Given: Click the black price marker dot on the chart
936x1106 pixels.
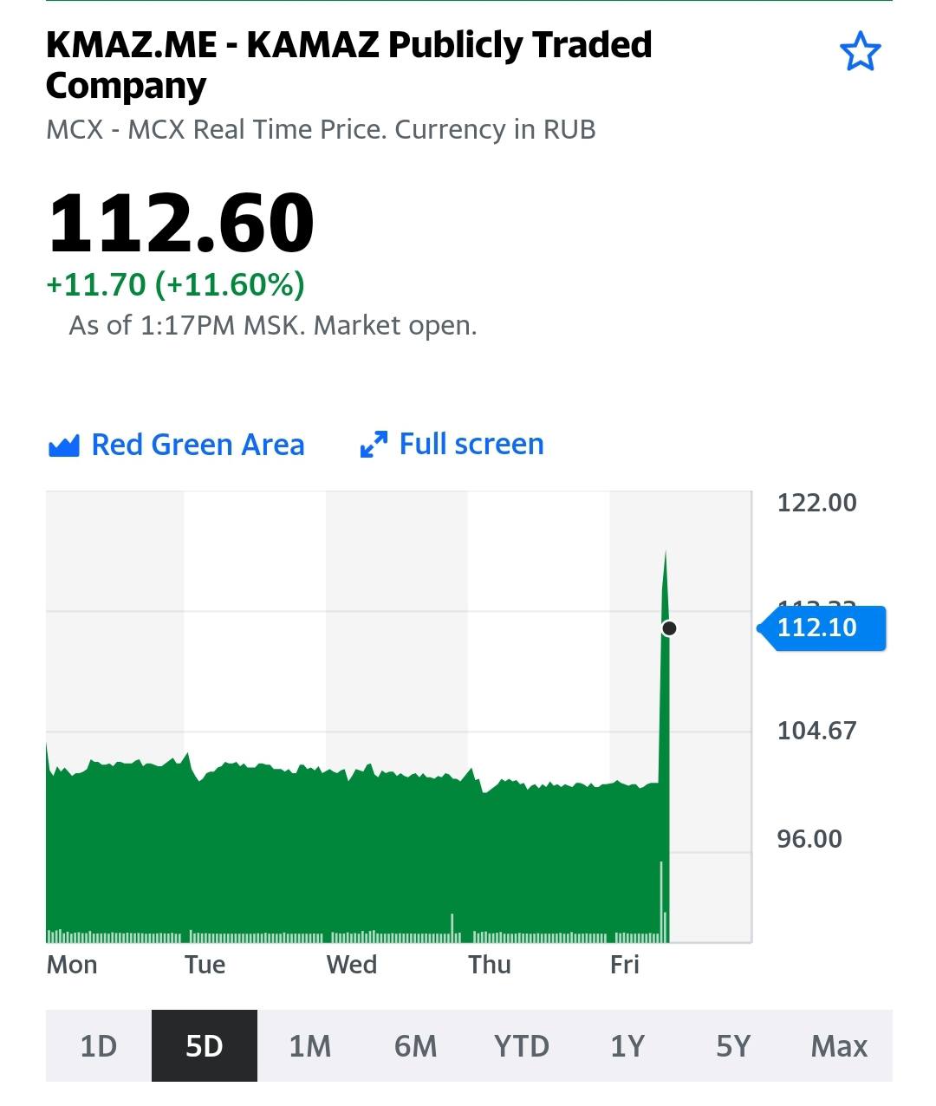Looking at the screenshot, I should click(x=668, y=628).
